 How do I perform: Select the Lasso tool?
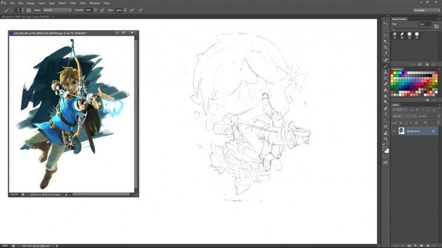point(386,36)
